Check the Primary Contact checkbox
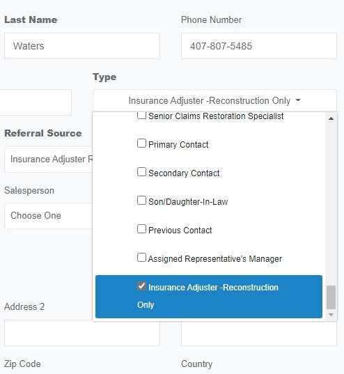Image resolution: width=344 pixels, height=374 pixels. click(141, 143)
